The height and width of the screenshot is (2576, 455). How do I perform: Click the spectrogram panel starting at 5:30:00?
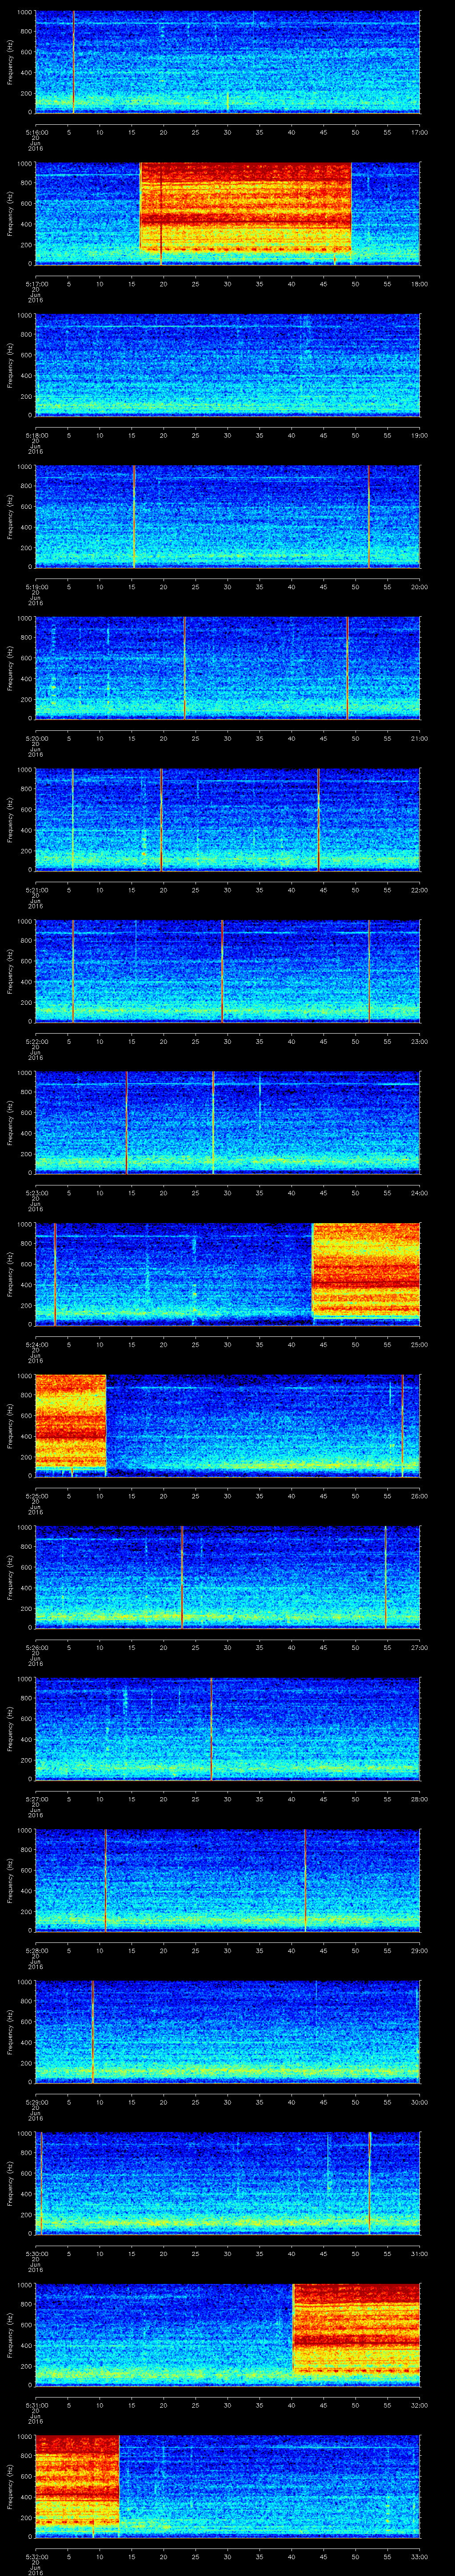tap(228, 2182)
